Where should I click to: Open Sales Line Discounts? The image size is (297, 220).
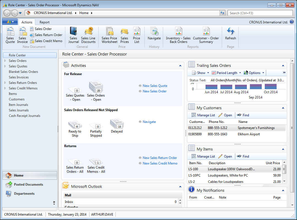click(88, 35)
